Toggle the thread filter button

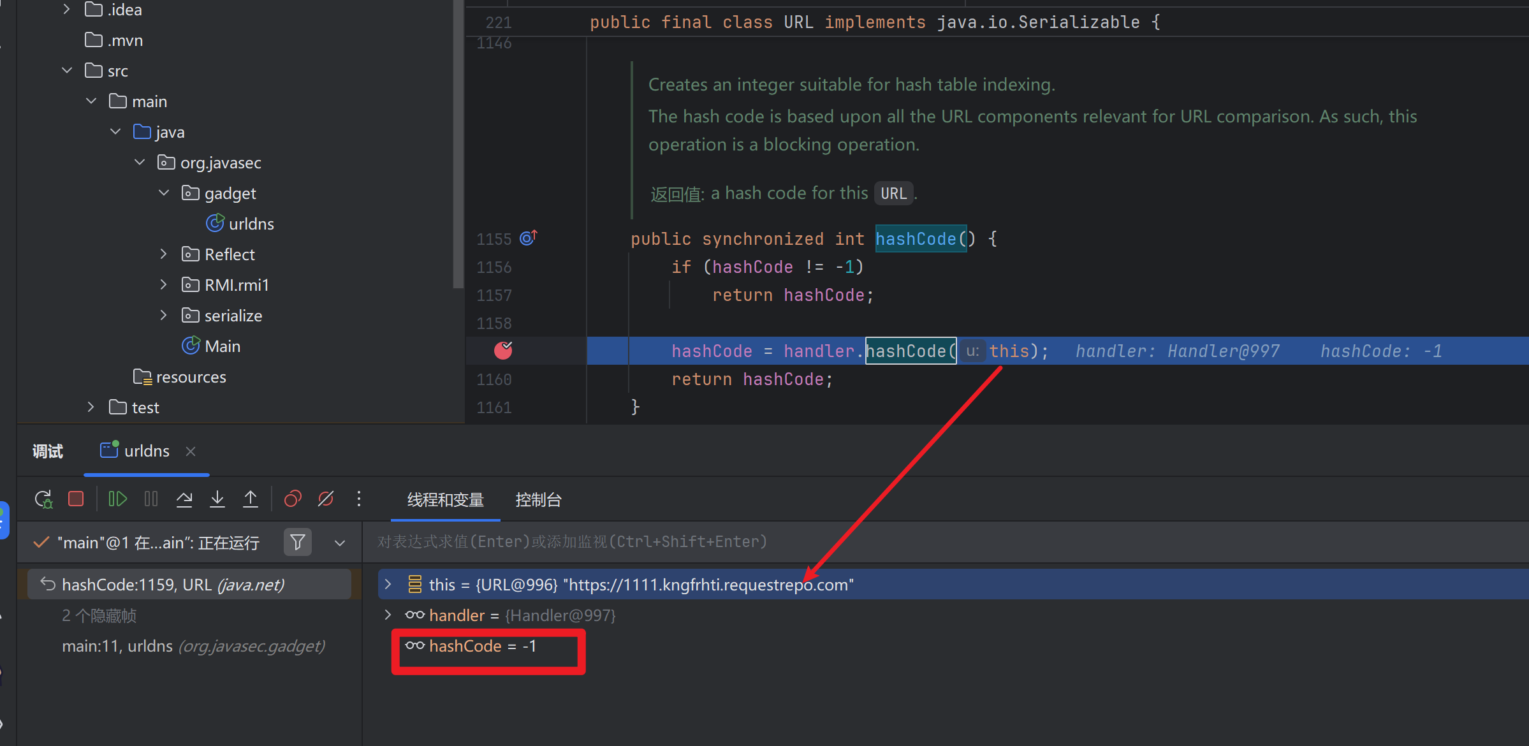[x=297, y=543]
